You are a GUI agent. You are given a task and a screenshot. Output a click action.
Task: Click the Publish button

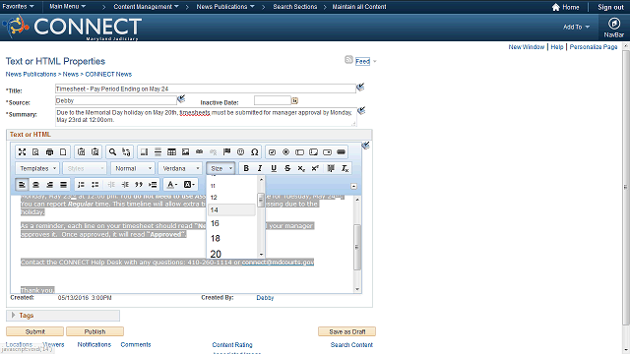(x=94, y=332)
